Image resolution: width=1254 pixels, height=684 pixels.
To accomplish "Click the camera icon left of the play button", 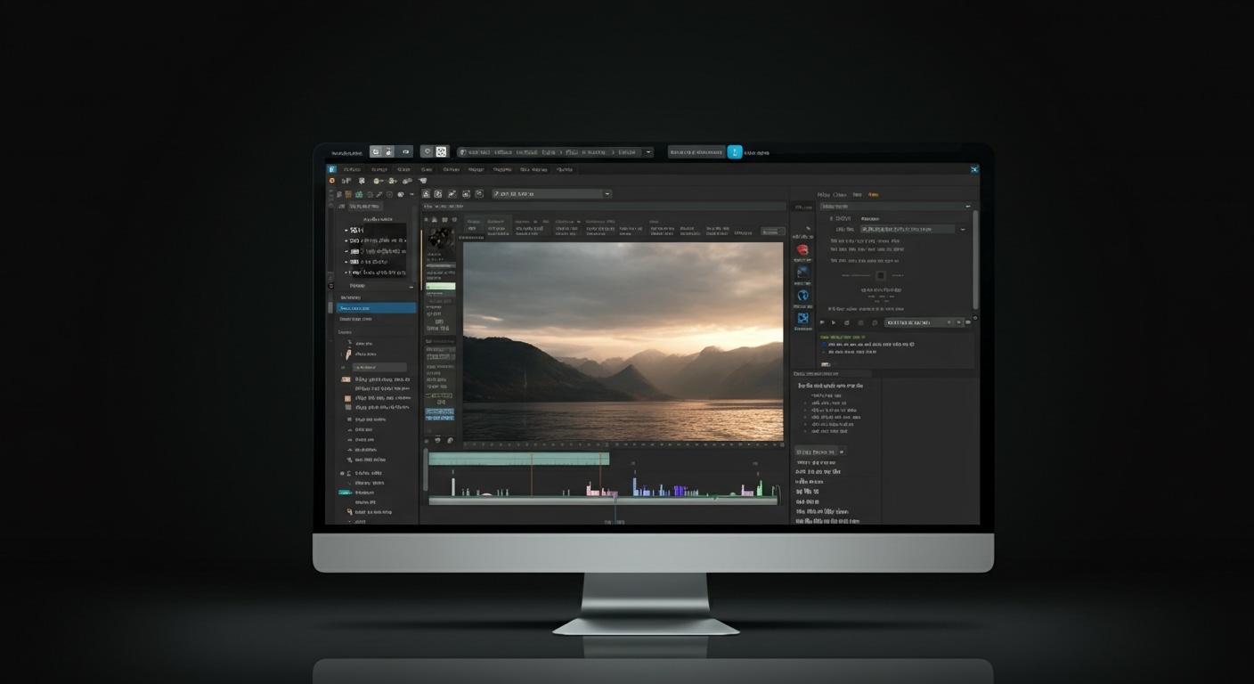I will click(x=822, y=322).
